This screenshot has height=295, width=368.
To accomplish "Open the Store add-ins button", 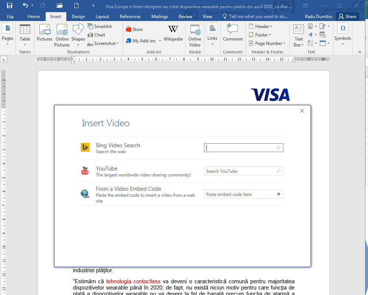I will click(x=134, y=29).
